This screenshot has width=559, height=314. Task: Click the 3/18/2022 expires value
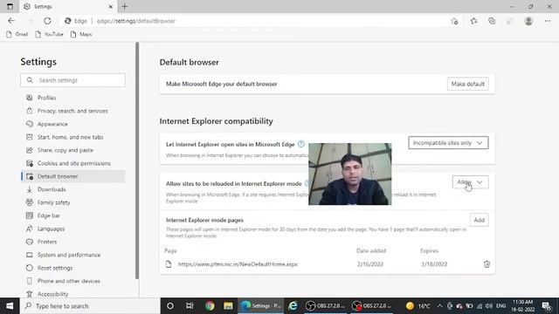click(x=434, y=264)
